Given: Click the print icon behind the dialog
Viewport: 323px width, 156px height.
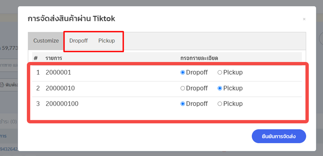Looking at the screenshot, I should click(2, 85).
